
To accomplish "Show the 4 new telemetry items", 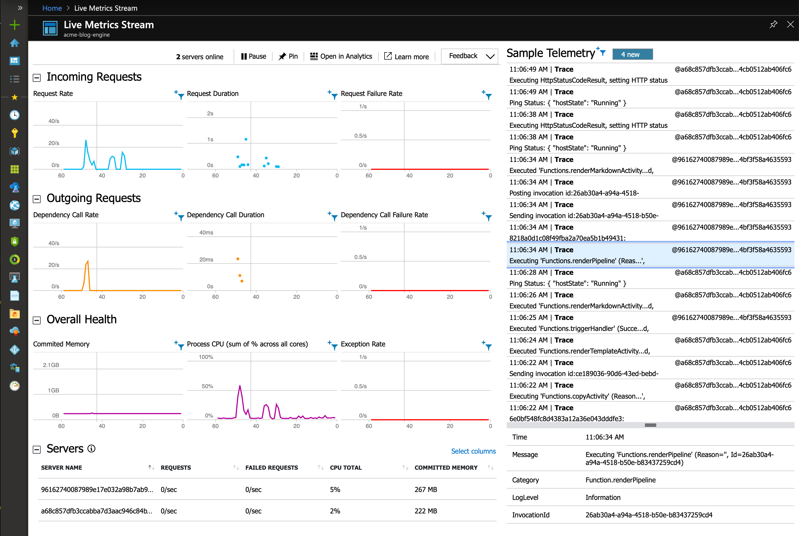I will [x=632, y=54].
